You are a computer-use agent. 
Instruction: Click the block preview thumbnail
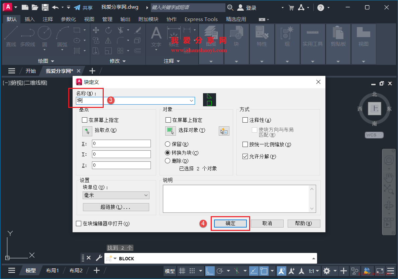[x=209, y=100]
